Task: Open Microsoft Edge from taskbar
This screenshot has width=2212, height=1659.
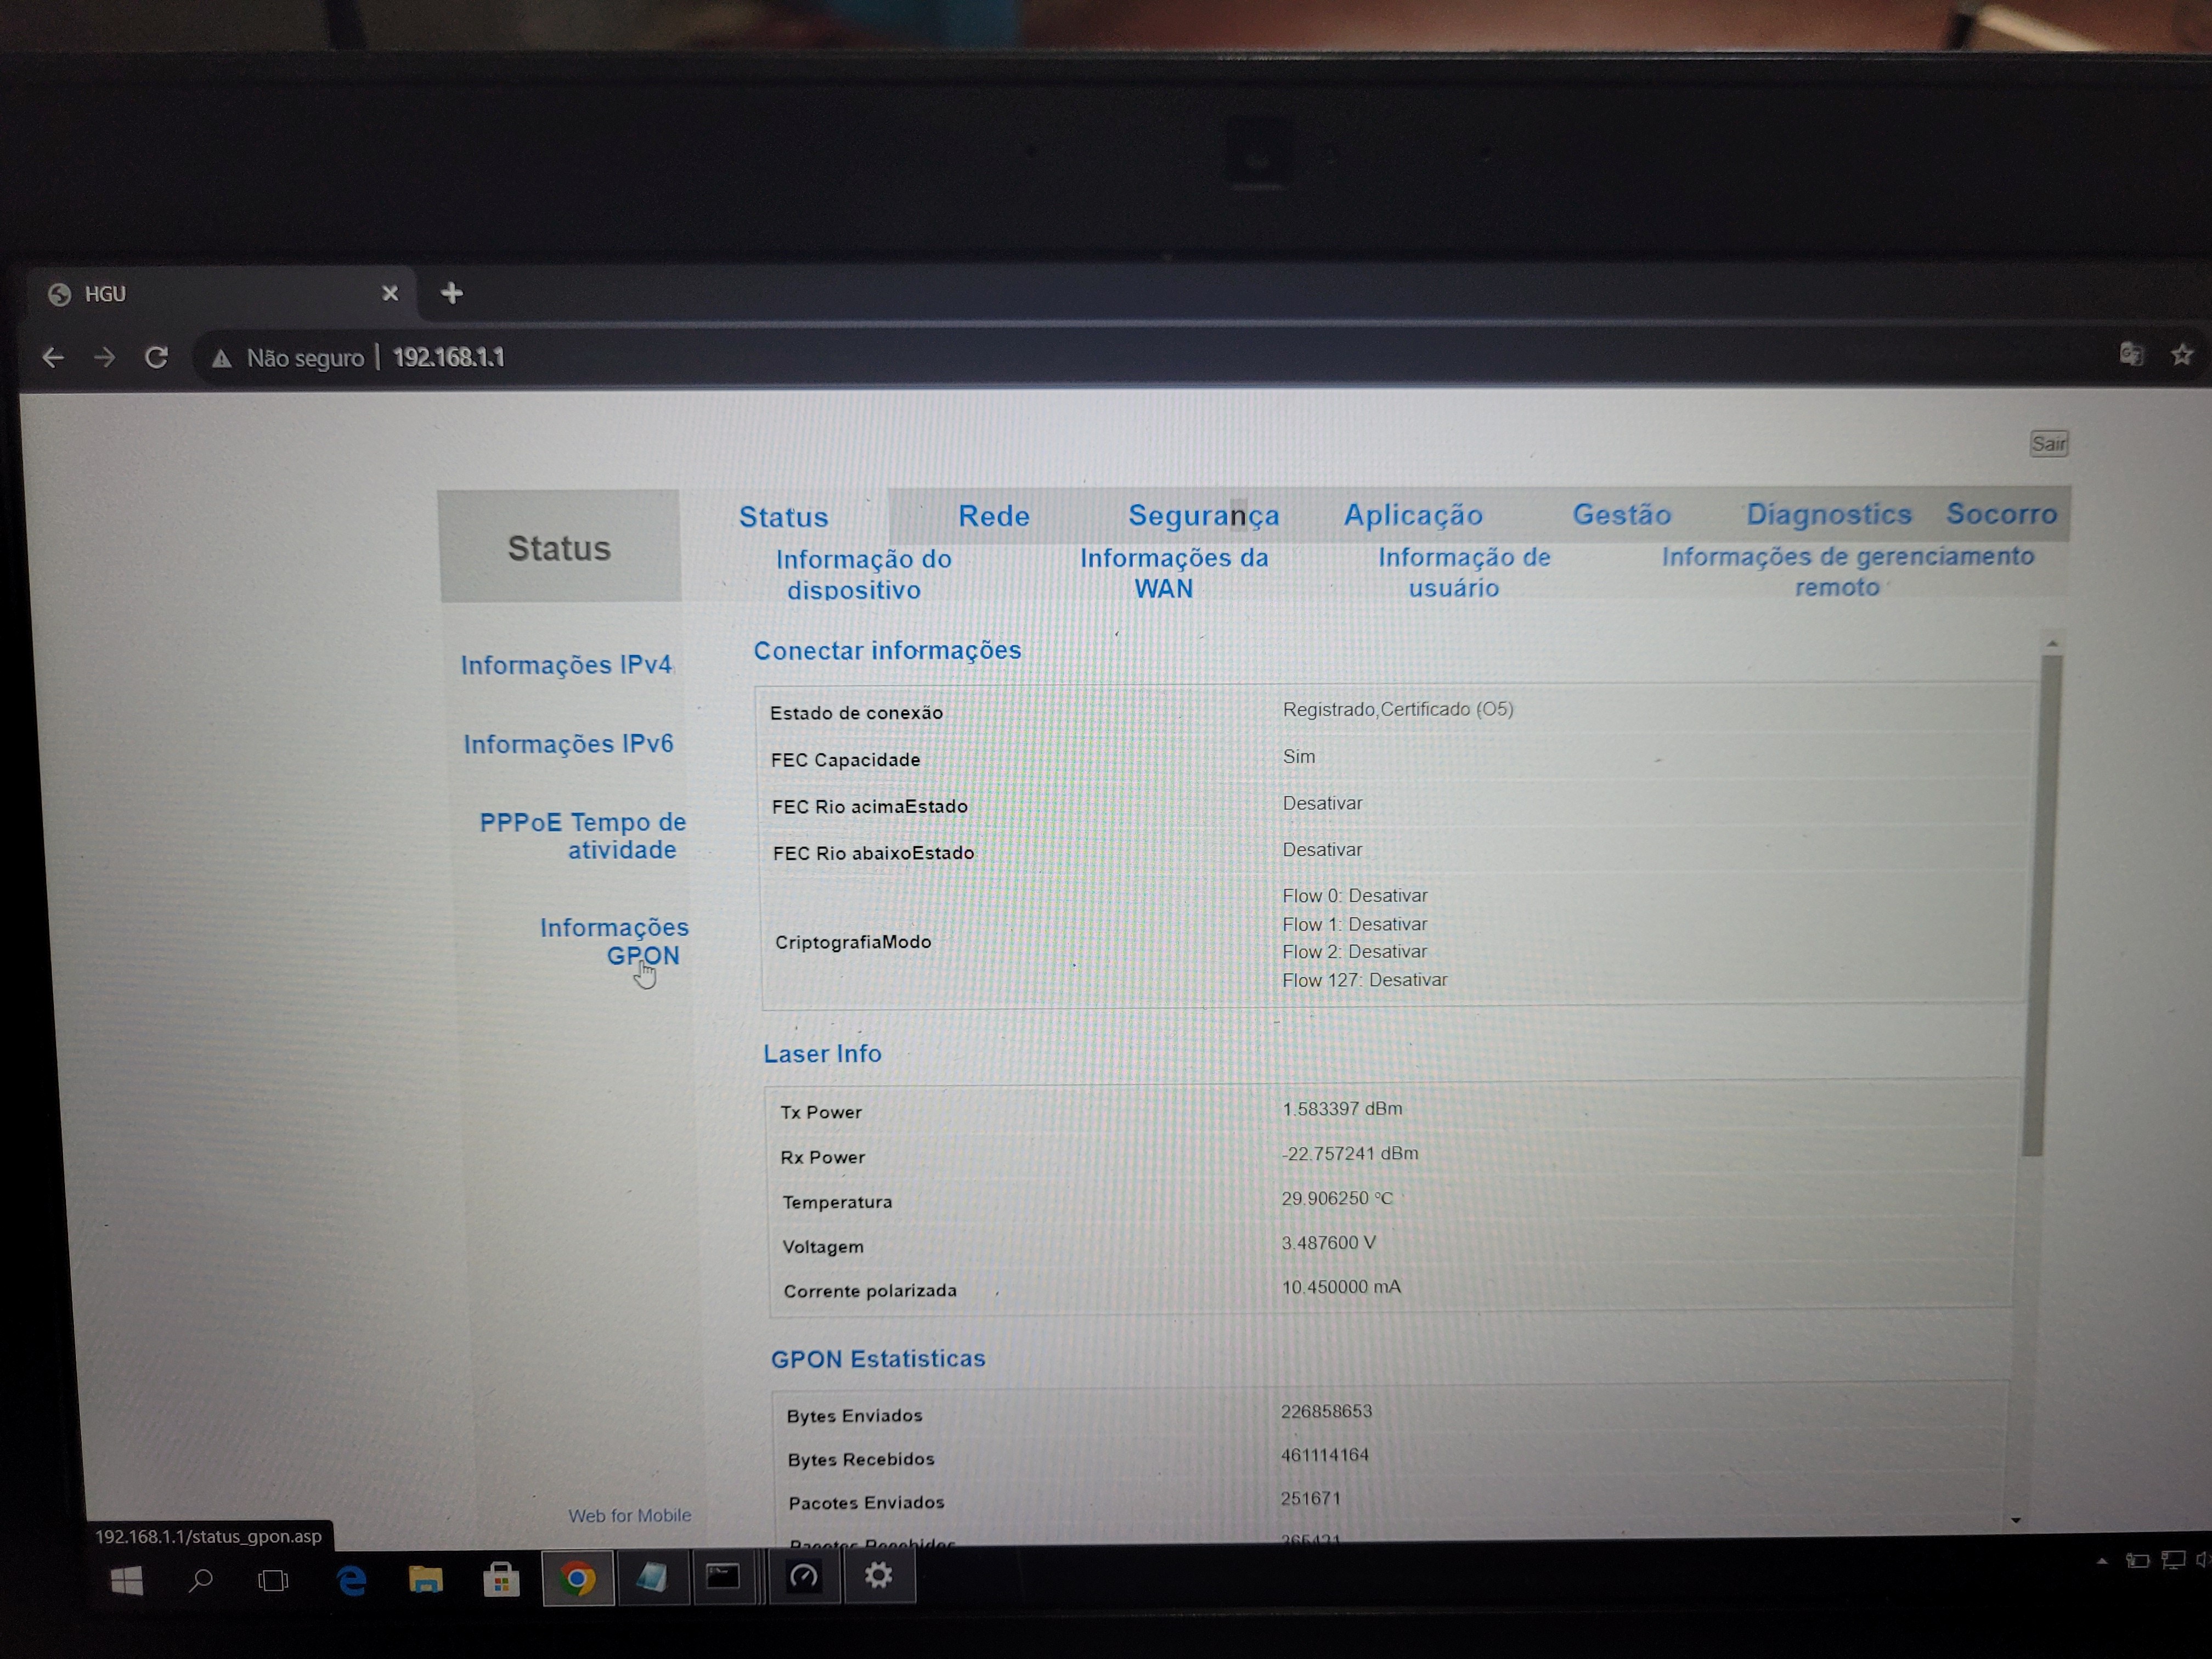Action: point(352,1580)
